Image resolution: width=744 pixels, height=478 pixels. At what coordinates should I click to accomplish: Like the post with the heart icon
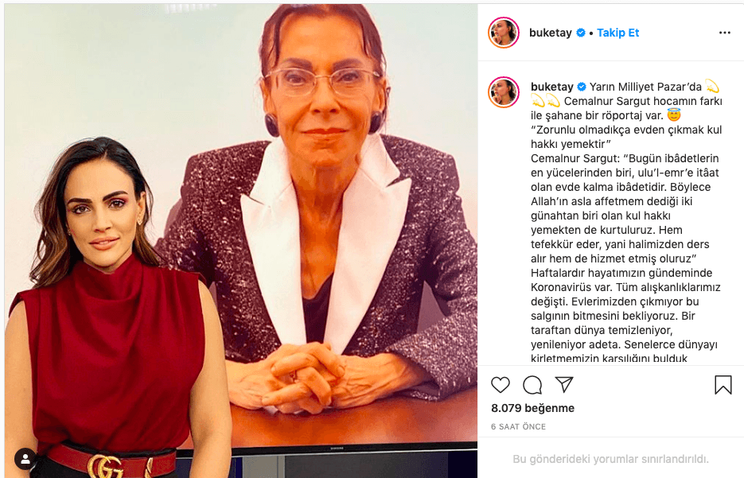coord(501,385)
